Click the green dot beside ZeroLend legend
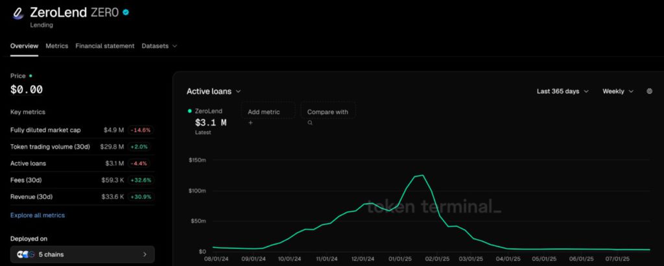 point(189,111)
